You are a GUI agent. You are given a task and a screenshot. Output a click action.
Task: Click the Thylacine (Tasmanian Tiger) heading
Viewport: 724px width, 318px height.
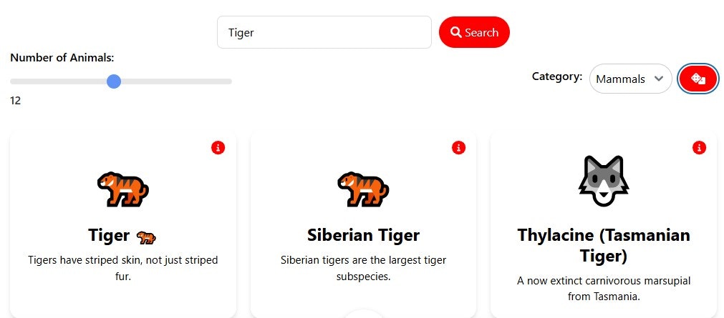(x=604, y=245)
